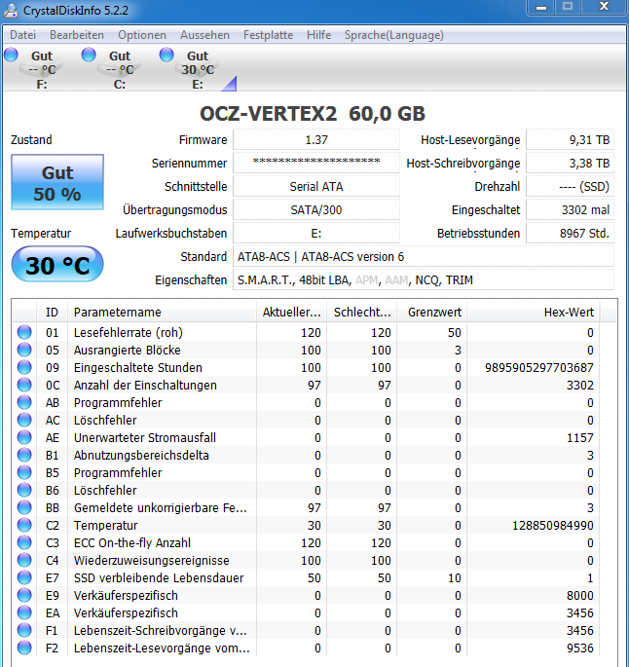Open the Datei menu
This screenshot has width=629, height=667.
[23, 35]
